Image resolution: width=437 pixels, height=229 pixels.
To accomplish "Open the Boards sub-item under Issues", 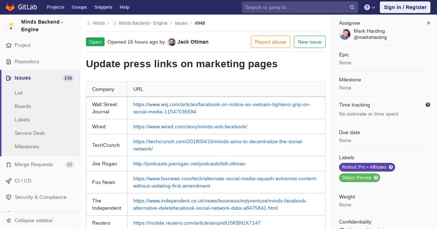I will [x=23, y=106].
